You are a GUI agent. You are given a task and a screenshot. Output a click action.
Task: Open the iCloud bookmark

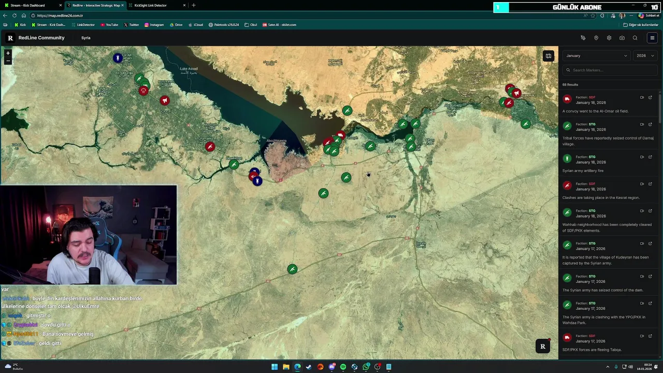[x=195, y=25]
